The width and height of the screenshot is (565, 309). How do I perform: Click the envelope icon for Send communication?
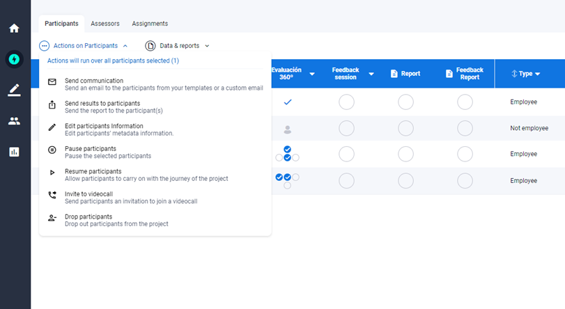pos(52,82)
